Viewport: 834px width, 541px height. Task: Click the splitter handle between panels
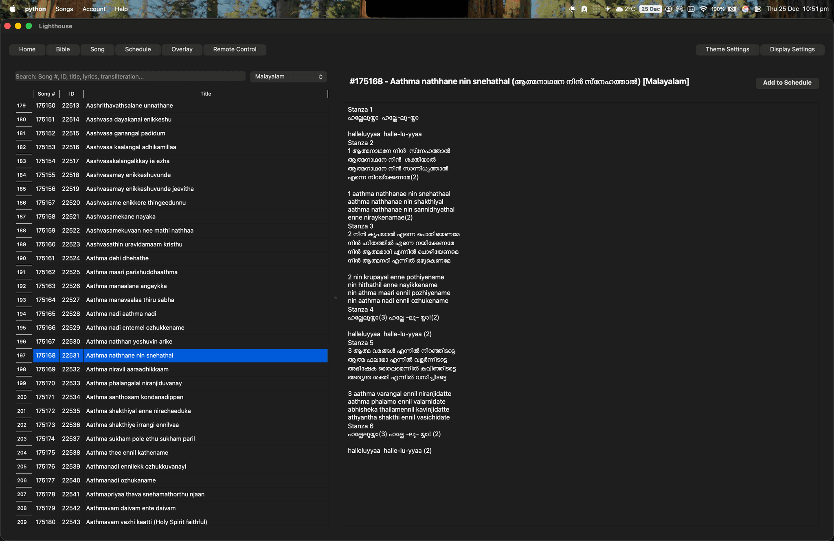coord(336,298)
